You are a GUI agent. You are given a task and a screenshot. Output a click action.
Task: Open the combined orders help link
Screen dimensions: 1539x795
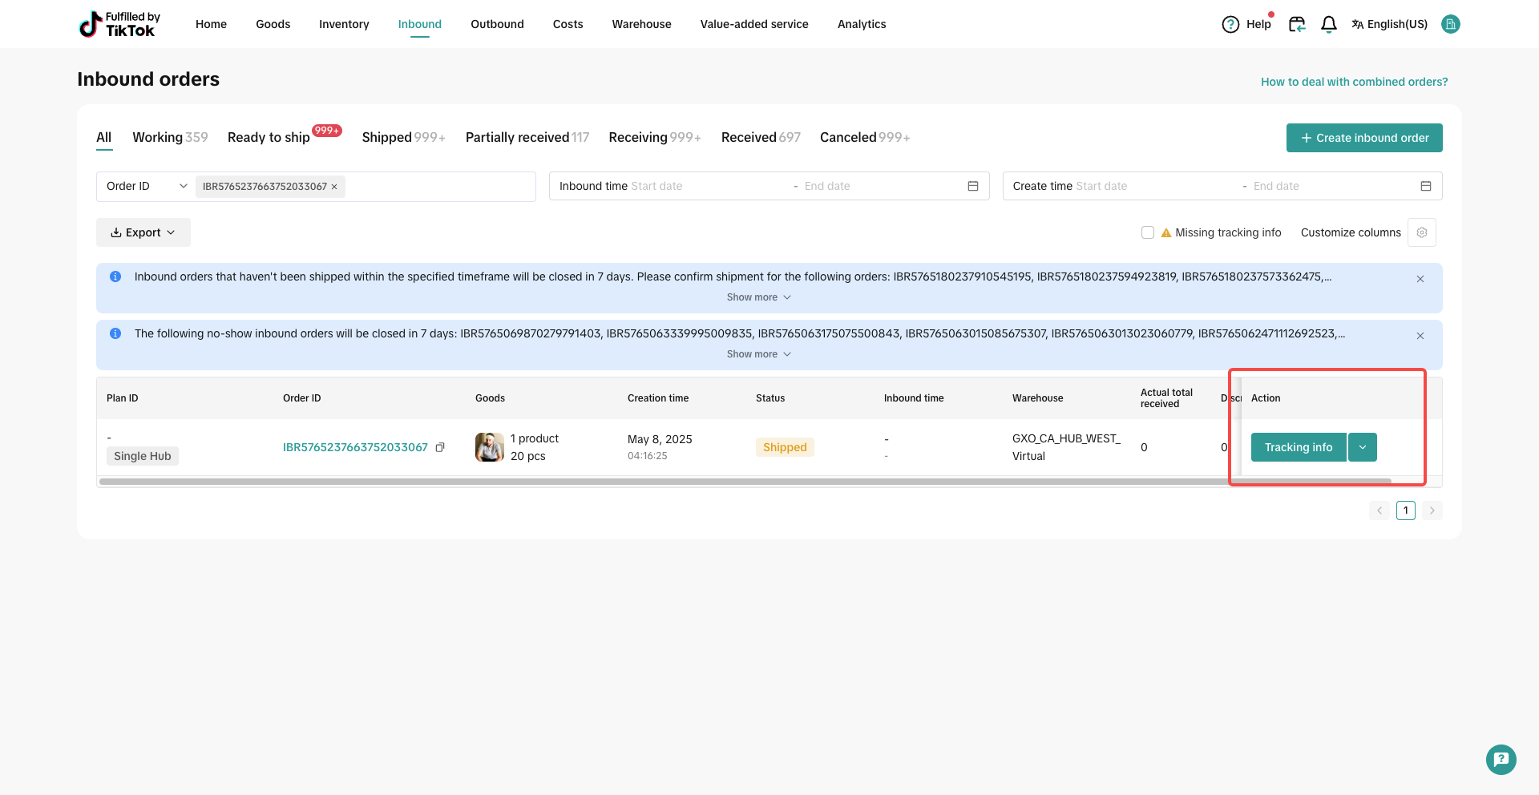pos(1354,82)
